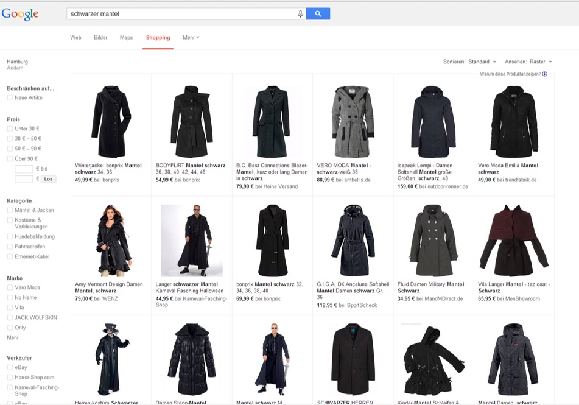Check the 30 € – 50 € price filter
Viewport: 579px width, 405px height.
pos(10,139)
